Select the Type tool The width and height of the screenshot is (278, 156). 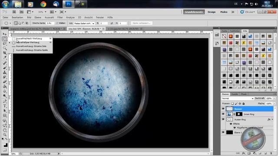pos(5,106)
